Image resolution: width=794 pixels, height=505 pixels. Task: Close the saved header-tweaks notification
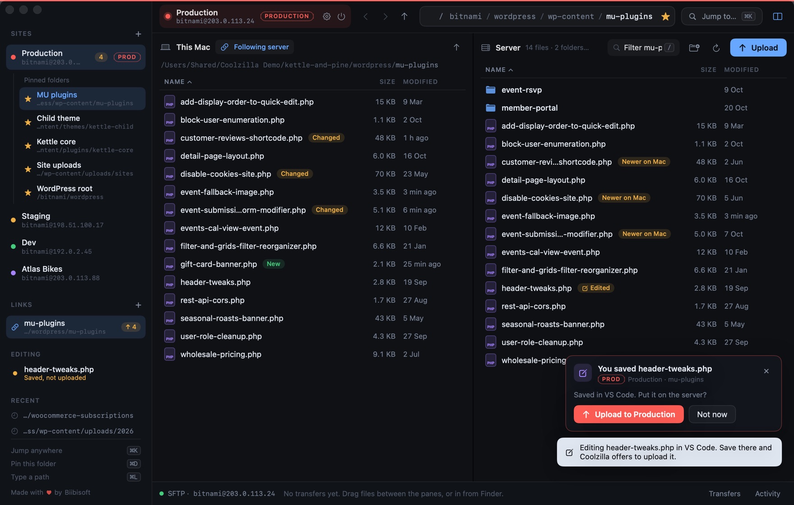pyautogui.click(x=766, y=371)
